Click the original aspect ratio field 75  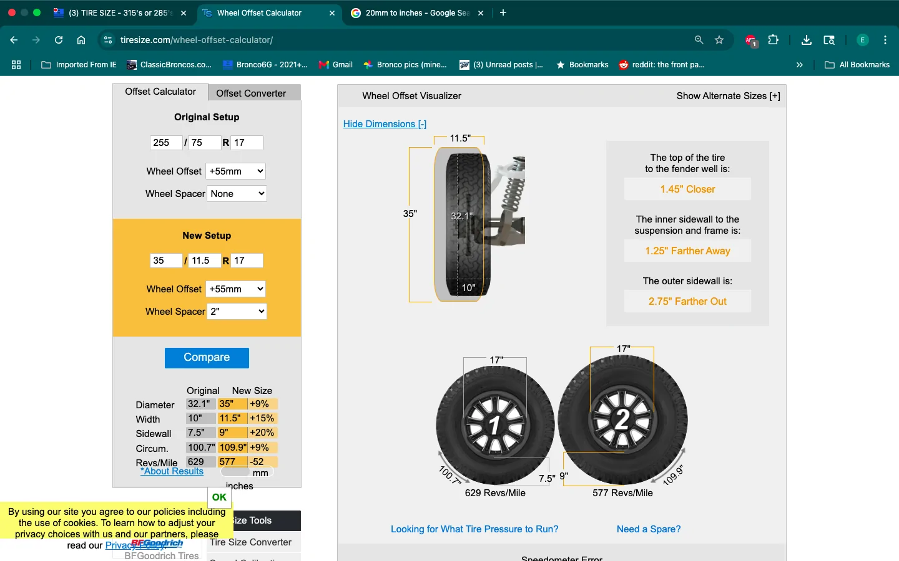point(205,143)
